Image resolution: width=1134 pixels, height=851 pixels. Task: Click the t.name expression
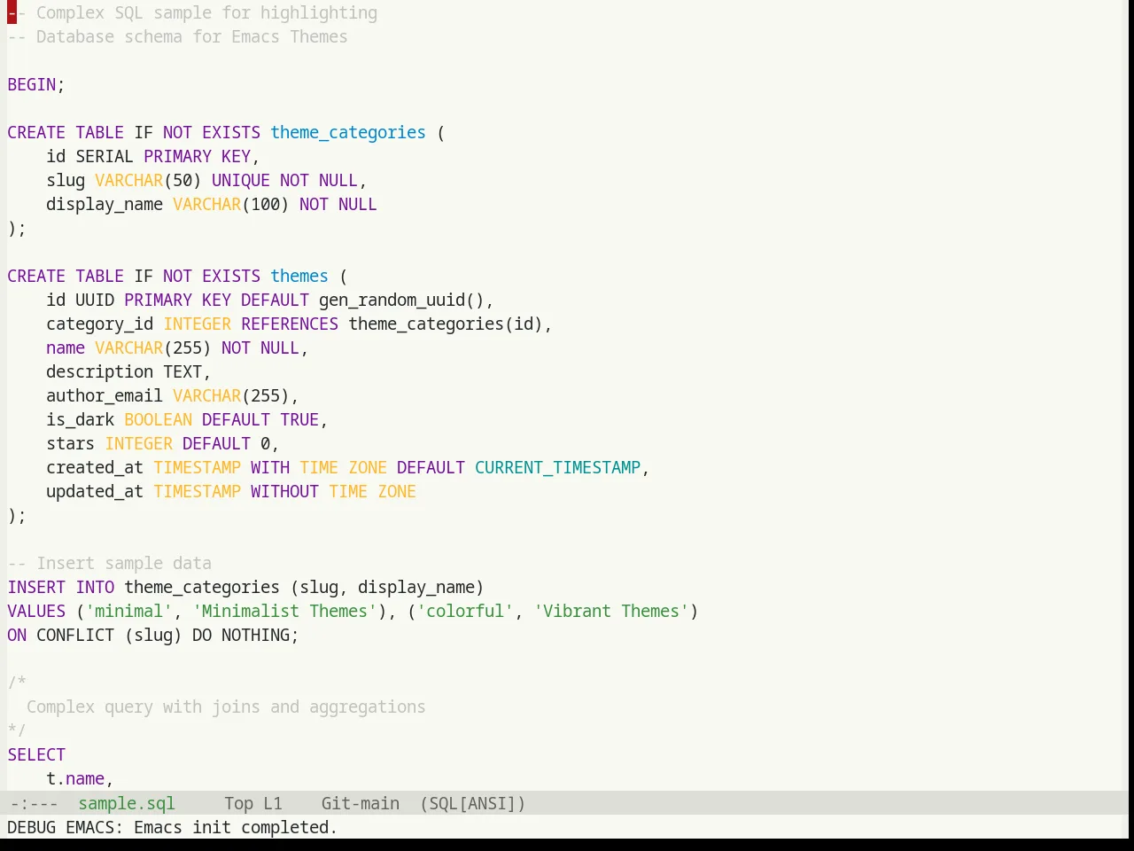tap(75, 778)
